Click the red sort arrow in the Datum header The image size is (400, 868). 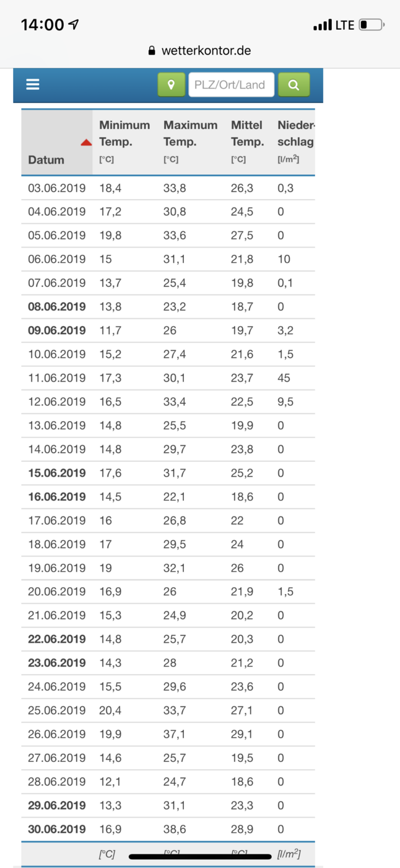coord(86,143)
